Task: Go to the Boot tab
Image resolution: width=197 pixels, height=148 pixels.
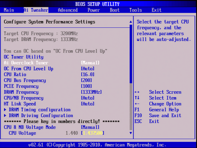Action: (115, 10)
